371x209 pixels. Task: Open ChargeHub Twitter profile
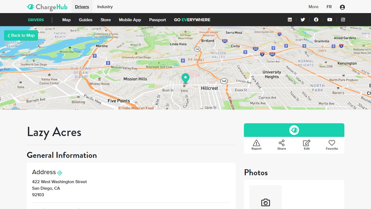point(303,20)
